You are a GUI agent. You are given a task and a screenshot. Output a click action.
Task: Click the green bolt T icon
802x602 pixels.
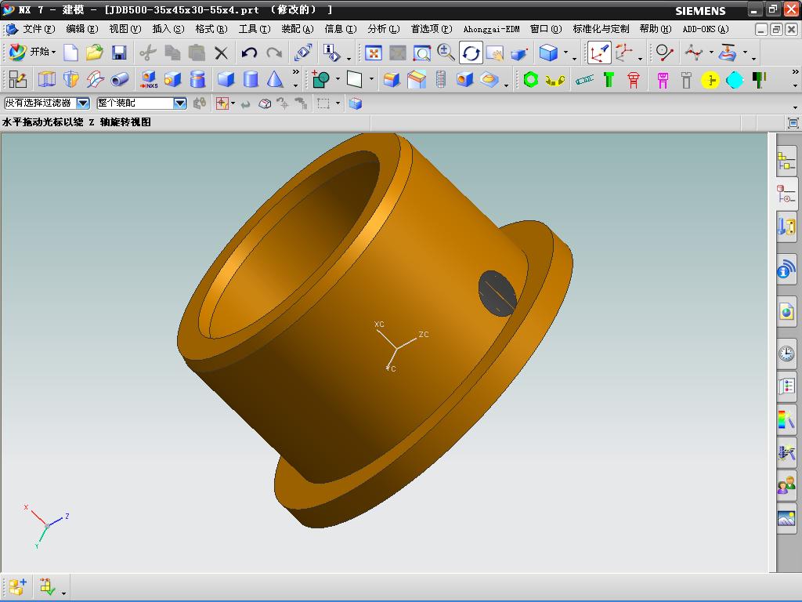pyautogui.click(x=609, y=79)
